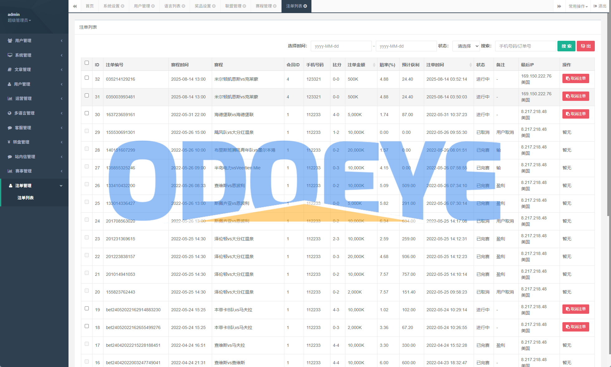Check the checkbox for order ID 19

point(87,308)
